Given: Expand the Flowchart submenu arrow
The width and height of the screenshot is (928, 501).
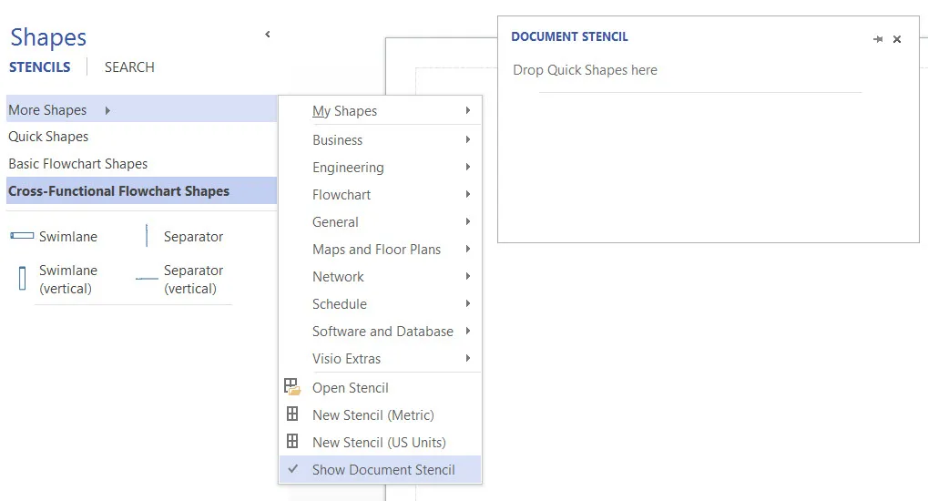Looking at the screenshot, I should [x=467, y=194].
